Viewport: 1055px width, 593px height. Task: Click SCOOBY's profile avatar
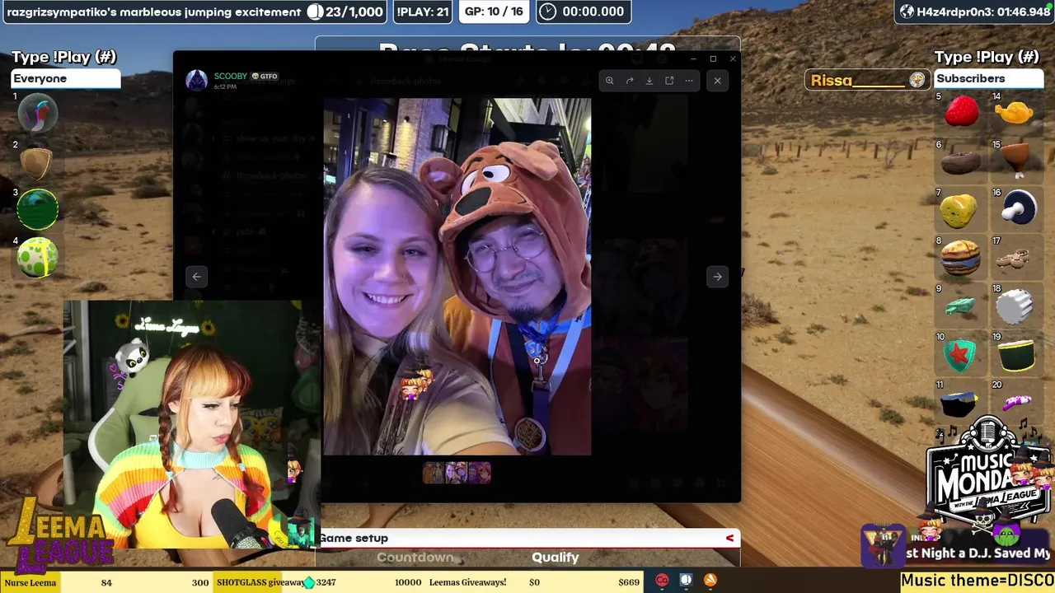(197, 80)
